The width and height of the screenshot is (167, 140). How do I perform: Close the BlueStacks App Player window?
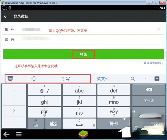pyautogui.click(x=163, y=3)
